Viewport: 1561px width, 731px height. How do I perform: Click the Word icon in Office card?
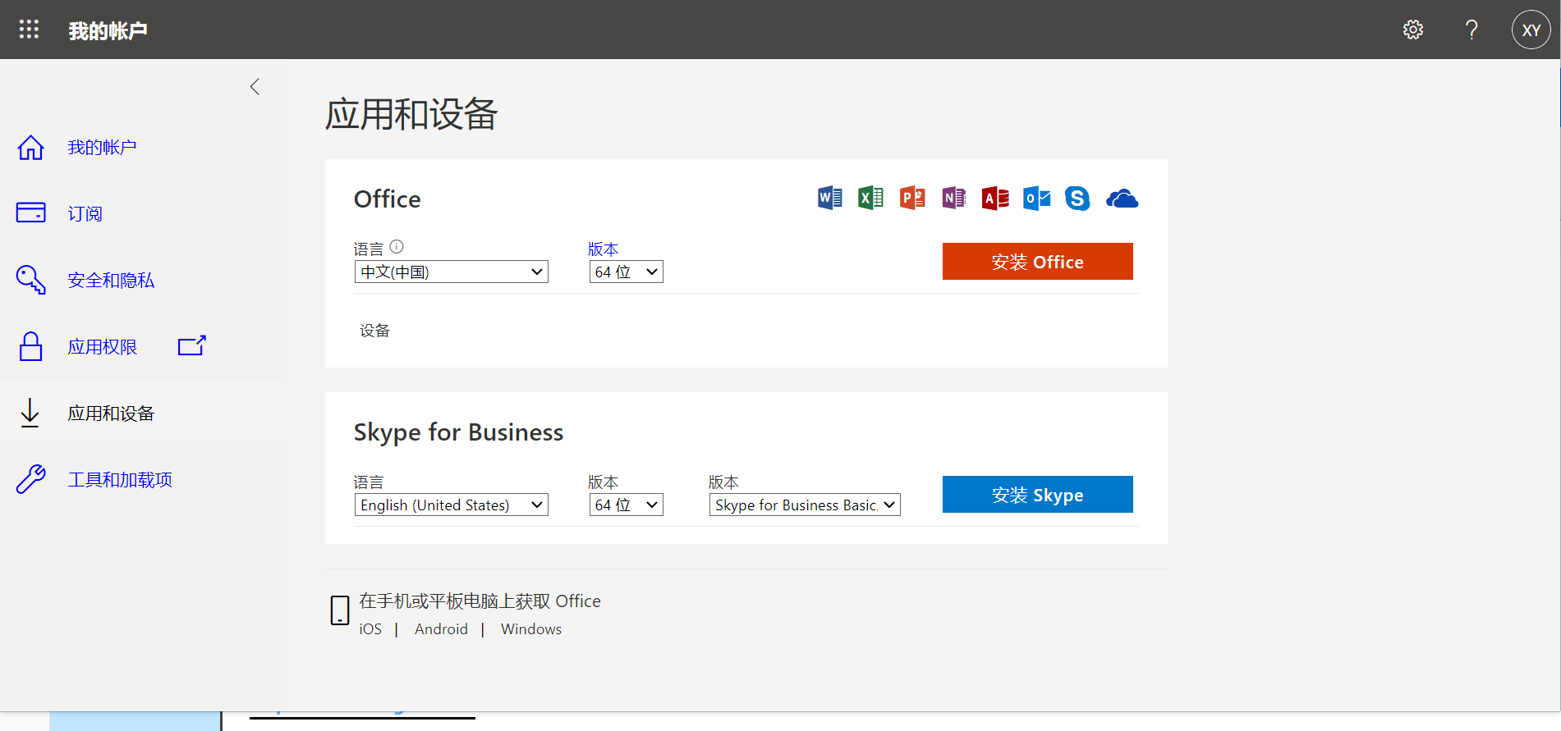click(829, 199)
